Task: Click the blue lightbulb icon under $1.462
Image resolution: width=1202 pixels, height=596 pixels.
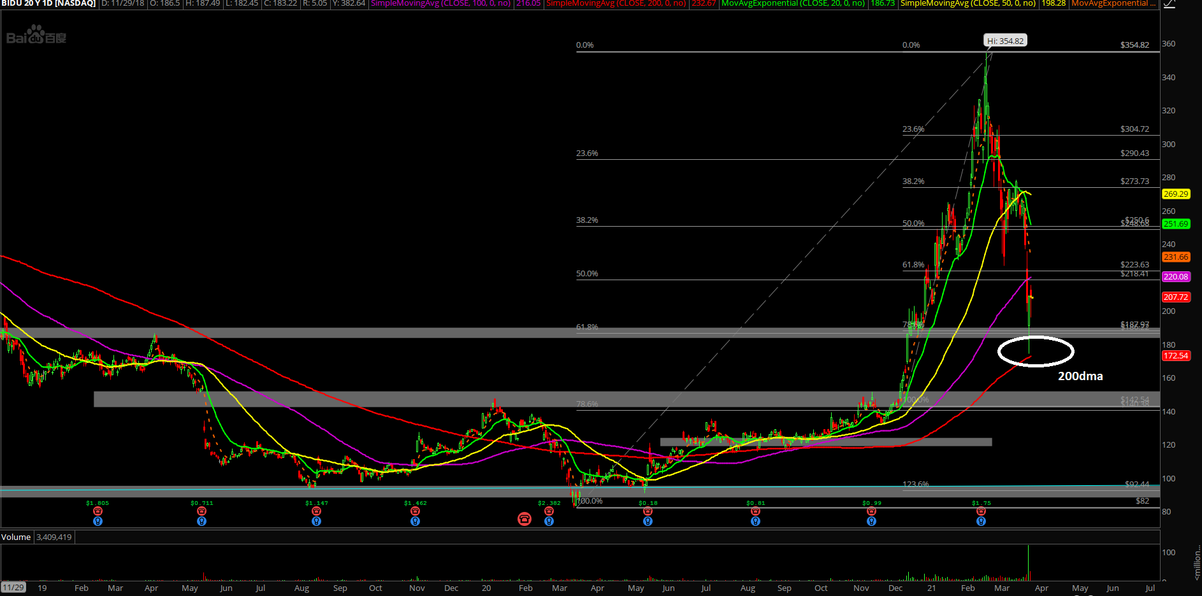Action: click(415, 521)
